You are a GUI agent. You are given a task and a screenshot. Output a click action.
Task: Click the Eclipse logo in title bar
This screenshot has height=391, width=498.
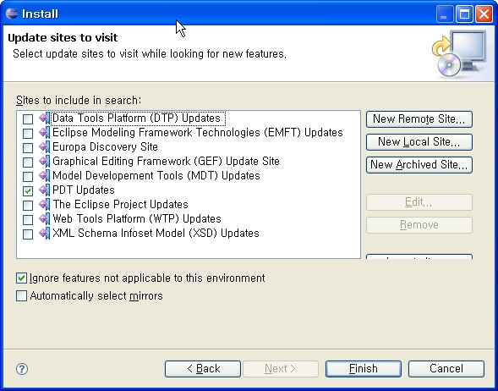[12, 14]
